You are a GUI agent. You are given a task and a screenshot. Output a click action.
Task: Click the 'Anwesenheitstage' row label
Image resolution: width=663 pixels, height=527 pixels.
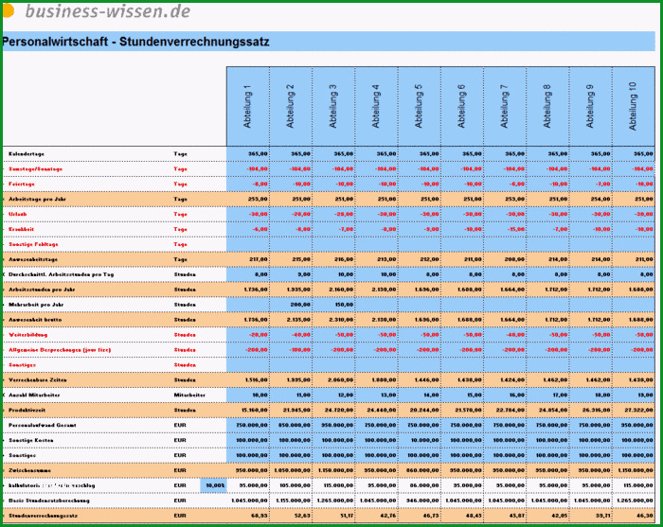coord(33,259)
